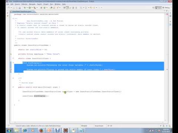Open the Windows Start menu
Screen dimensions: 178x133
point(9,130)
